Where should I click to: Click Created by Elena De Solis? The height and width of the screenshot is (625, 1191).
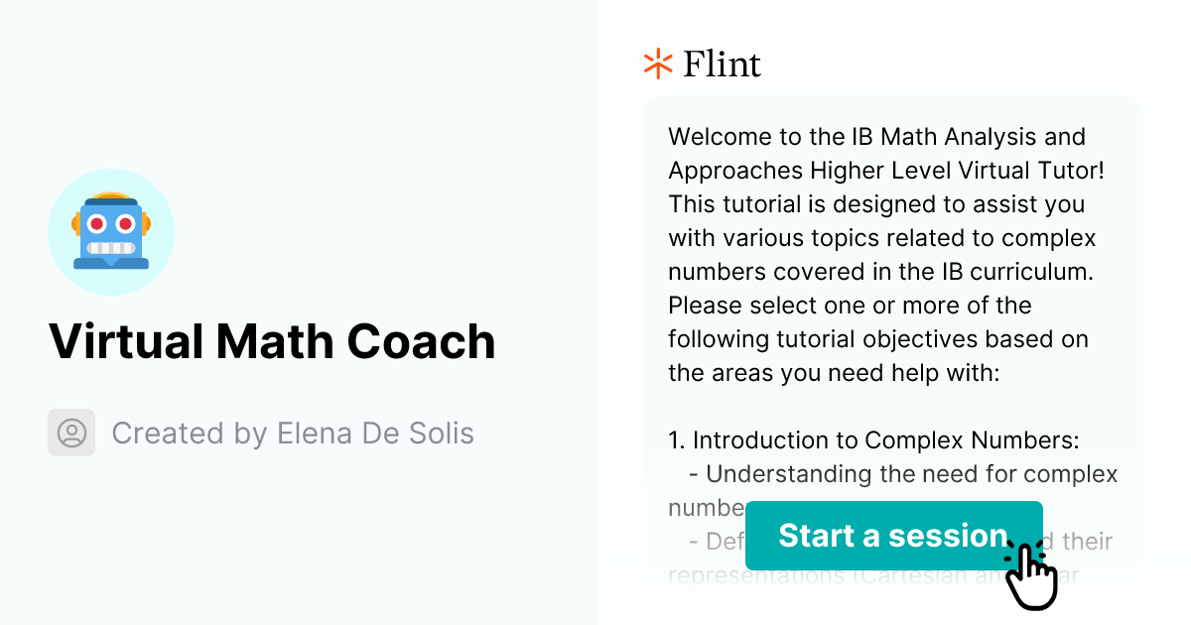[x=294, y=433]
